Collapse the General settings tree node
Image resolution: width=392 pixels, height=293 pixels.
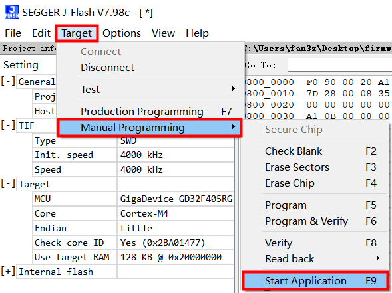[x=8, y=82]
